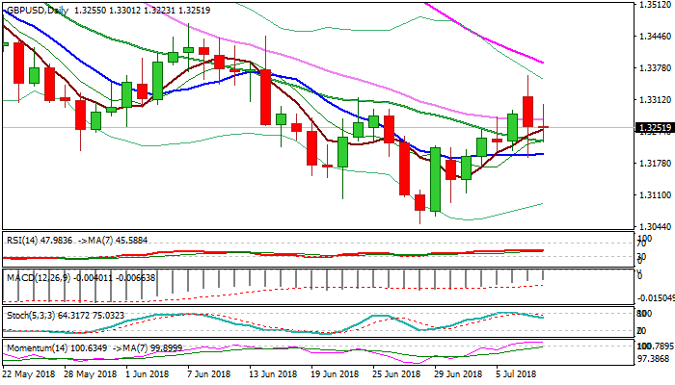
Task: Click the 29 Jun 2018 date label
Action: pyautogui.click(x=458, y=374)
